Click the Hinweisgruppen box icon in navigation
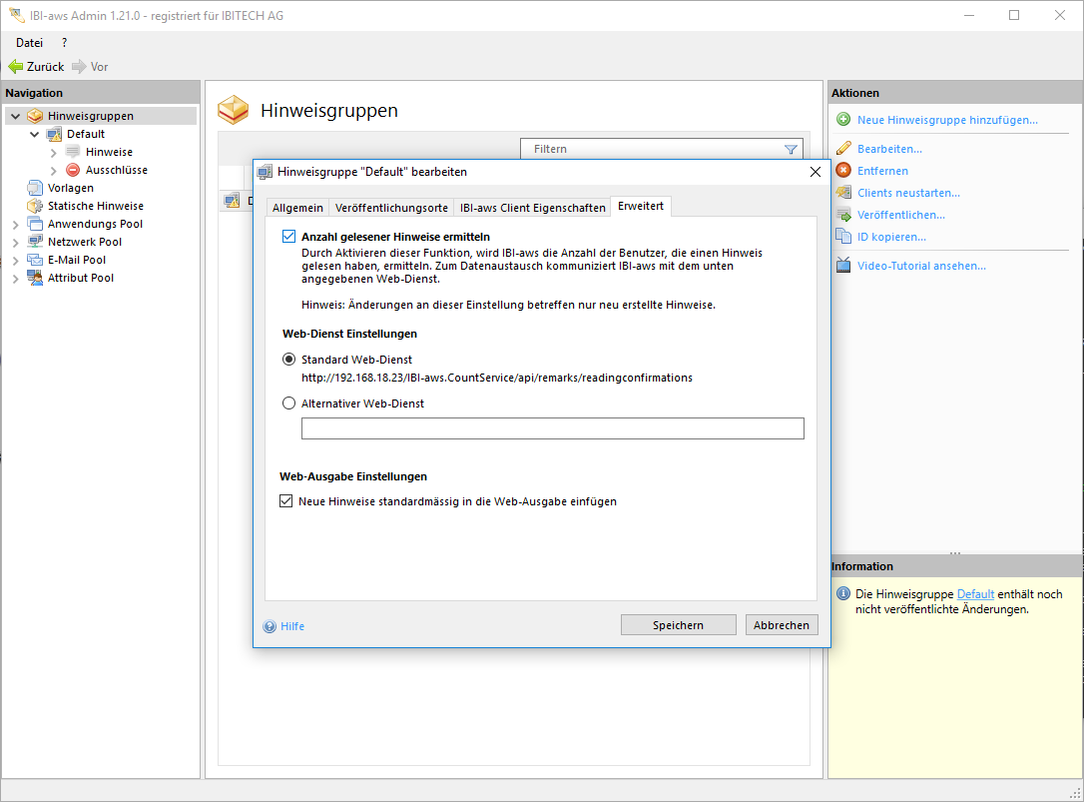1084x802 pixels. (35, 116)
